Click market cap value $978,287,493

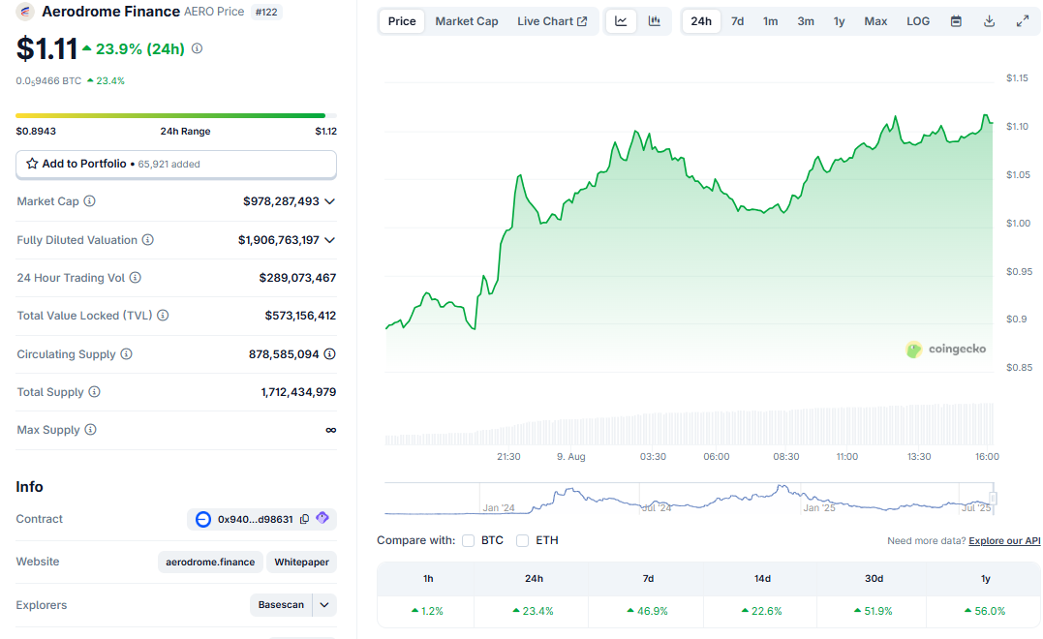click(x=281, y=201)
